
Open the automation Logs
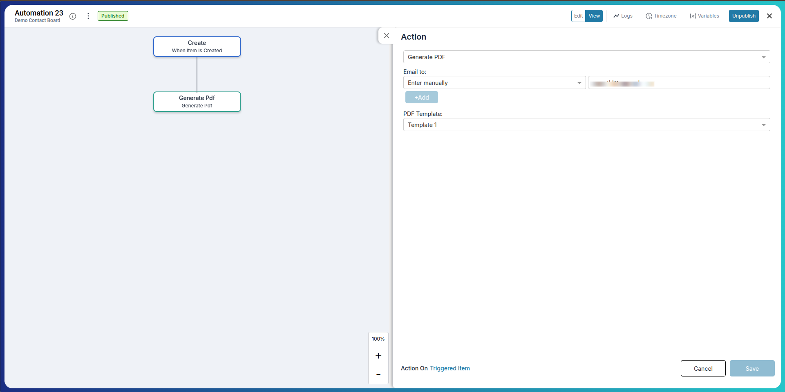[x=623, y=16]
